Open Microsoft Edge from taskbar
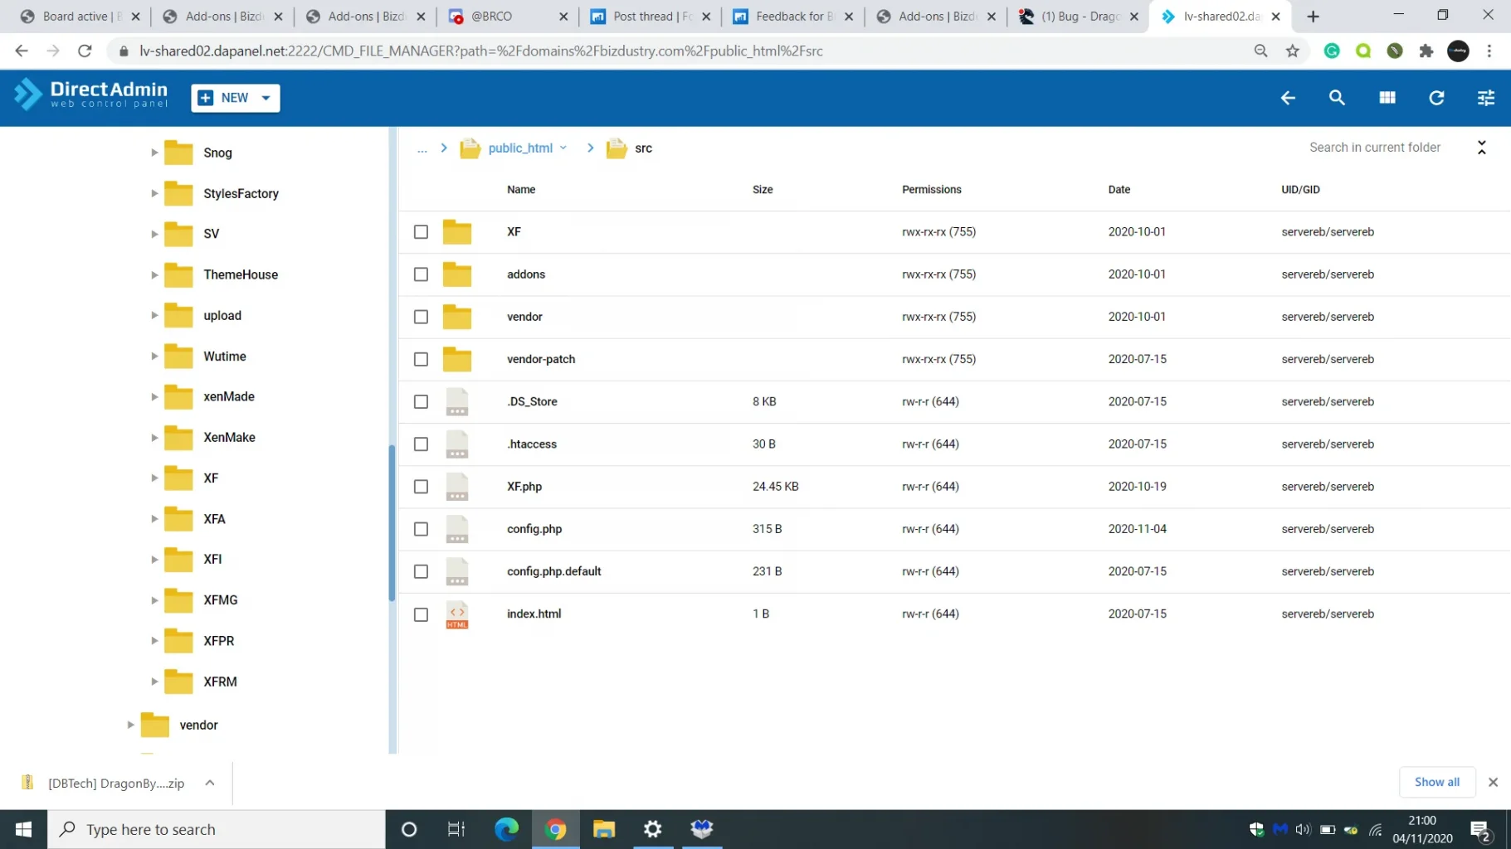The height and width of the screenshot is (849, 1511). (506, 829)
